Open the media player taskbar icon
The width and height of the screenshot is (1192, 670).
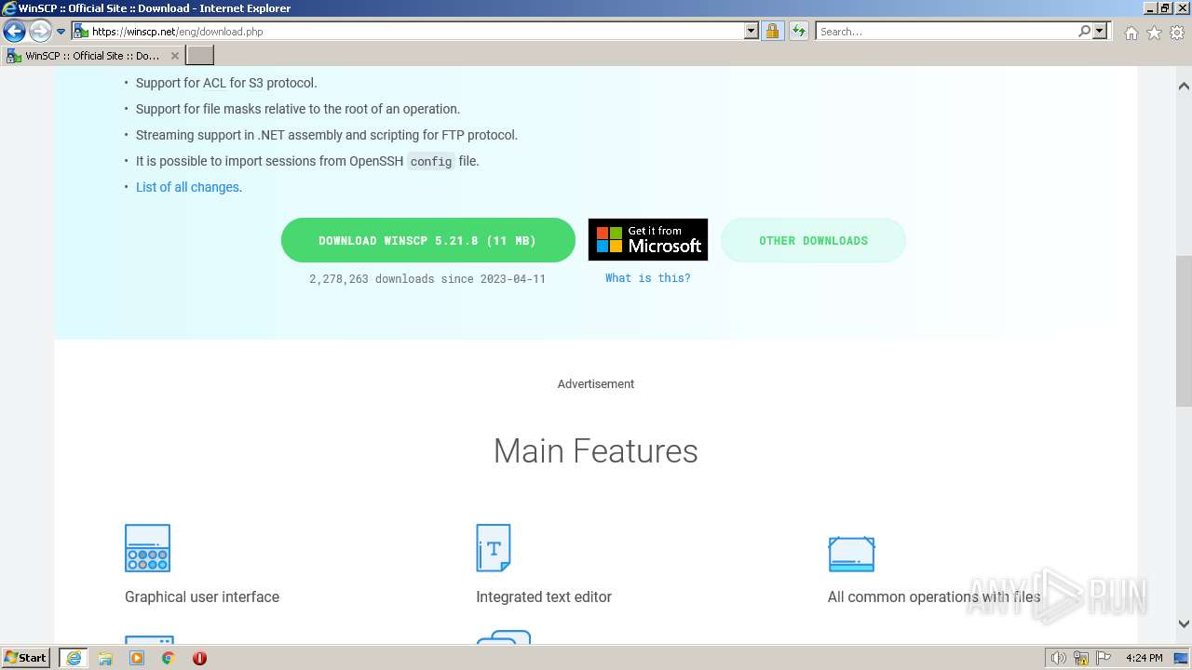[137, 658]
